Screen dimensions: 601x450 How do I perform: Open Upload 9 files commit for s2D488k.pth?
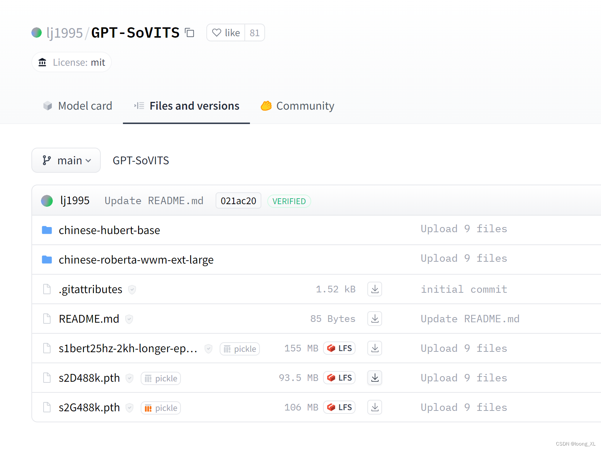coord(464,378)
